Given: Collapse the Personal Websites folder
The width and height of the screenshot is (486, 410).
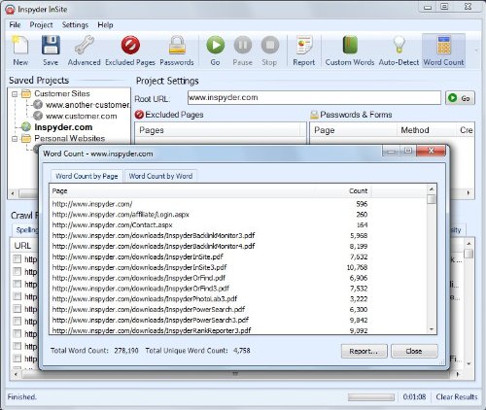Looking at the screenshot, I should [x=15, y=139].
